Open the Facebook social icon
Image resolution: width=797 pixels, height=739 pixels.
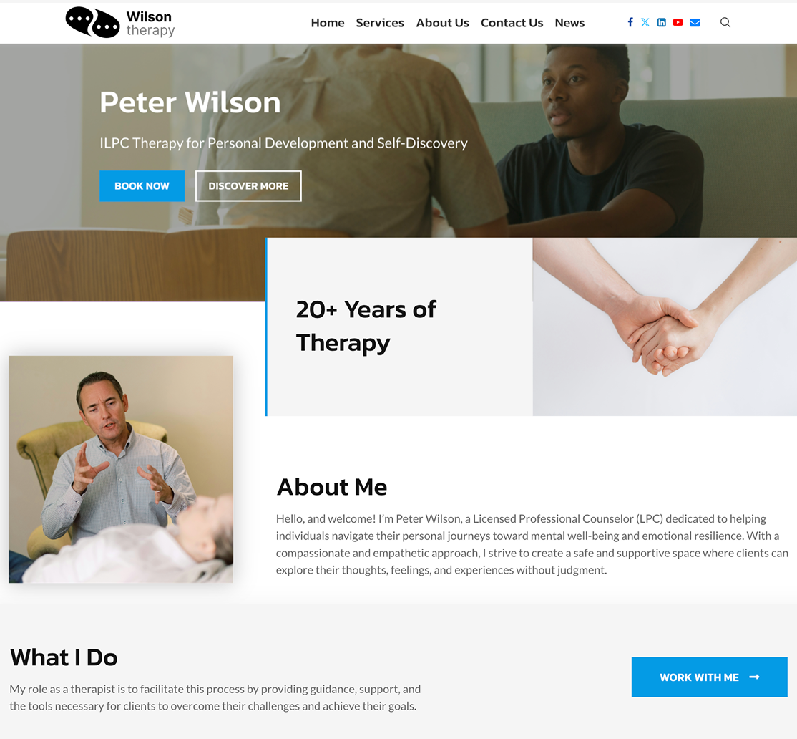[x=630, y=22]
